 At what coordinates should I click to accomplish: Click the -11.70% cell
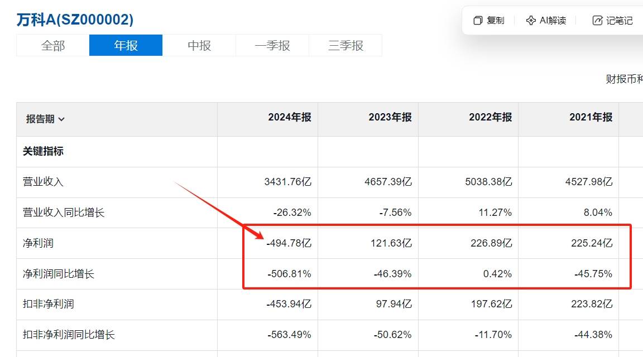point(493,335)
